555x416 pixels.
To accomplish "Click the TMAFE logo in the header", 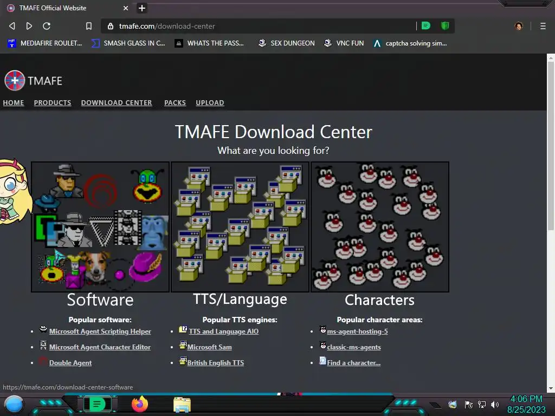I will 33,81.
